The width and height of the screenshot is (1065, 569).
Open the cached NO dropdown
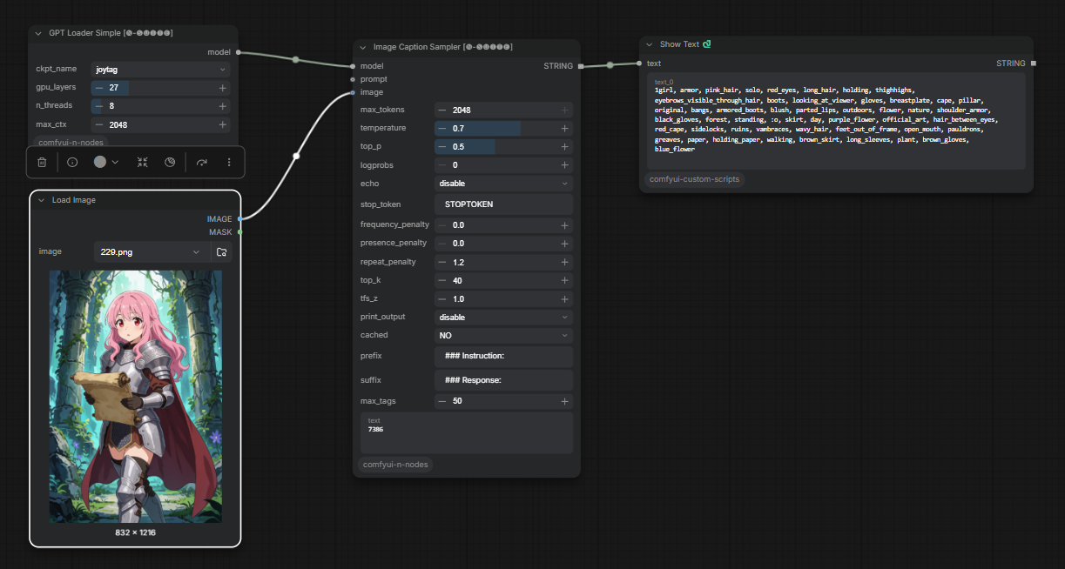pyautogui.click(x=503, y=336)
